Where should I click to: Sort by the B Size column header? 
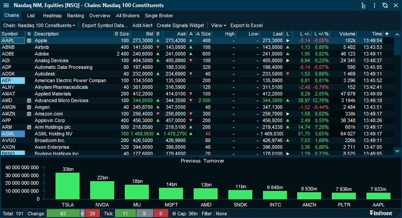[x=122, y=34]
